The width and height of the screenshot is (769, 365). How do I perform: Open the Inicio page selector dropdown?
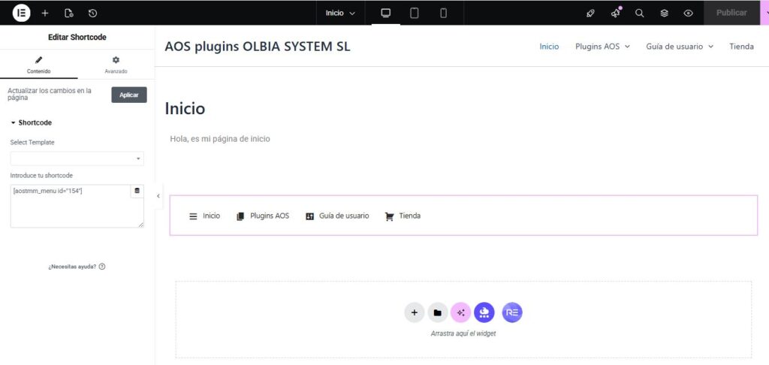340,13
